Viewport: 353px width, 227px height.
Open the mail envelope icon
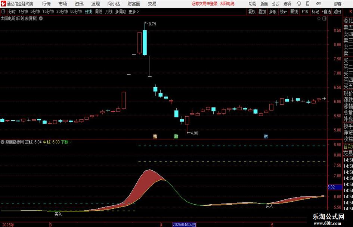[x=318, y=4]
